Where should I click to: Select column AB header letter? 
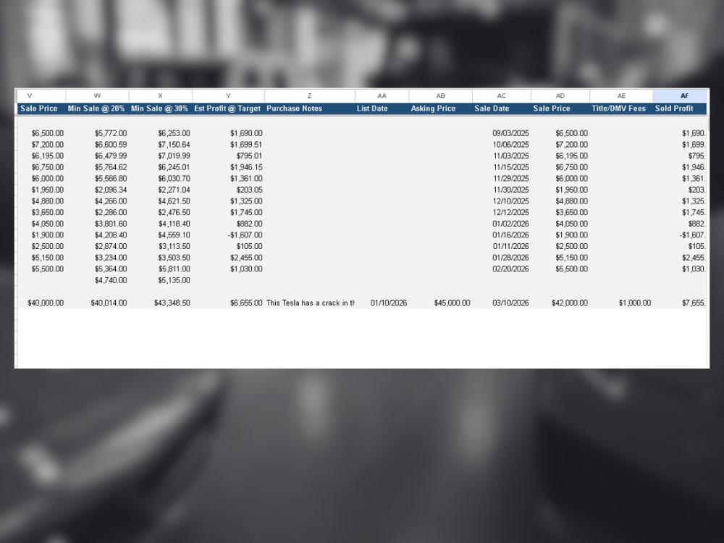(x=440, y=96)
